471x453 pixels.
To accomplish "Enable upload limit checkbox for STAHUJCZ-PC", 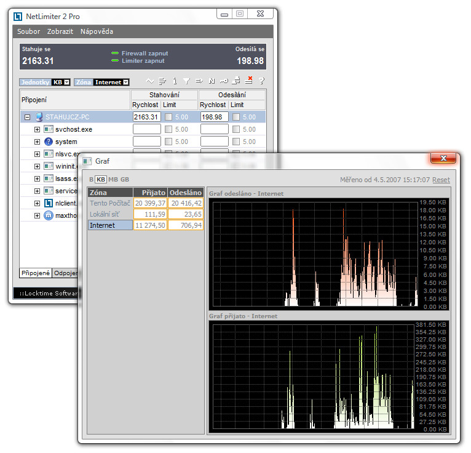I will 236,117.
